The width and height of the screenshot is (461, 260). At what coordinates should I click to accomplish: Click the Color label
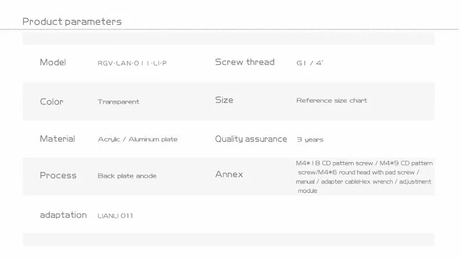pos(52,102)
